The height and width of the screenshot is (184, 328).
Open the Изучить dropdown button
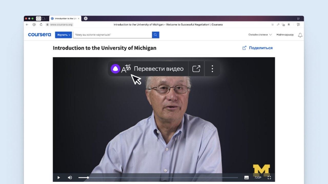pyautogui.click(x=63, y=35)
